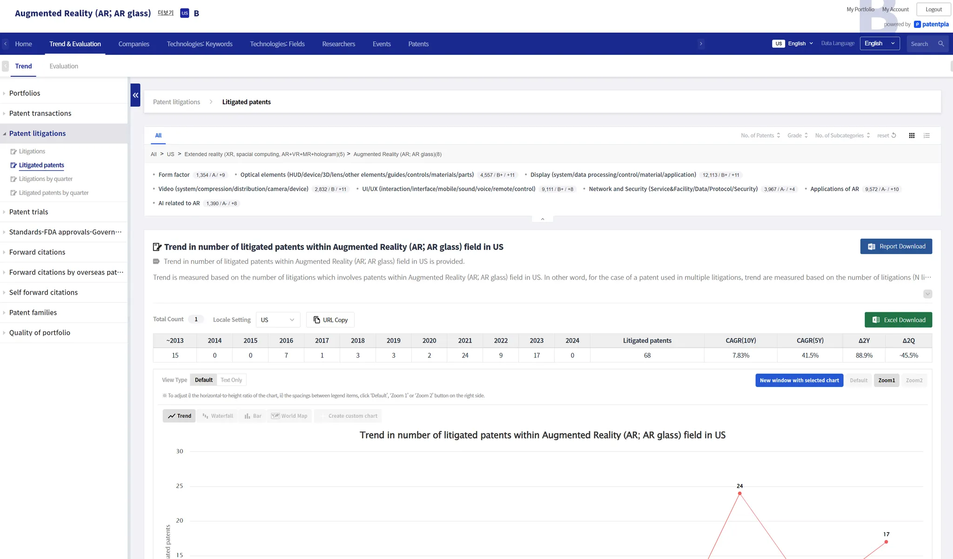Select Bar chart type
The image size is (953, 559).
253,416
